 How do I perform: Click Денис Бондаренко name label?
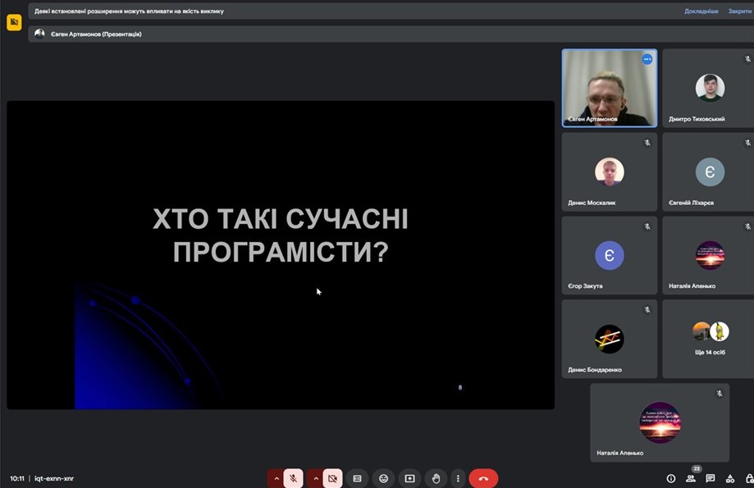[x=595, y=370]
